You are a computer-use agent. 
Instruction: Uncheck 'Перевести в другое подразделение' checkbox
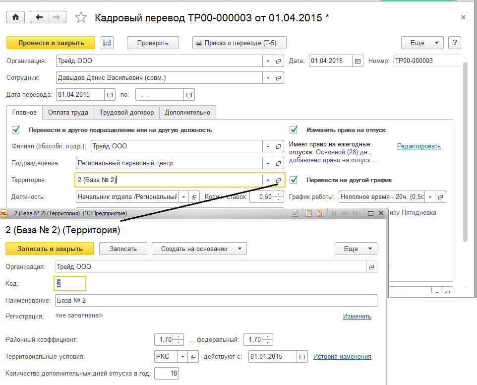click(x=16, y=130)
